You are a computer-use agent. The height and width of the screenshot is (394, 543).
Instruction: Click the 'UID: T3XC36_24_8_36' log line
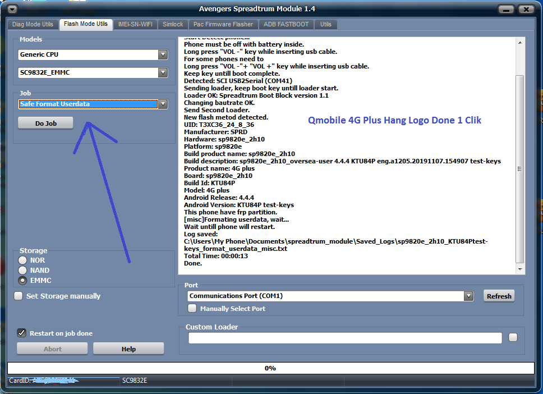(219, 125)
